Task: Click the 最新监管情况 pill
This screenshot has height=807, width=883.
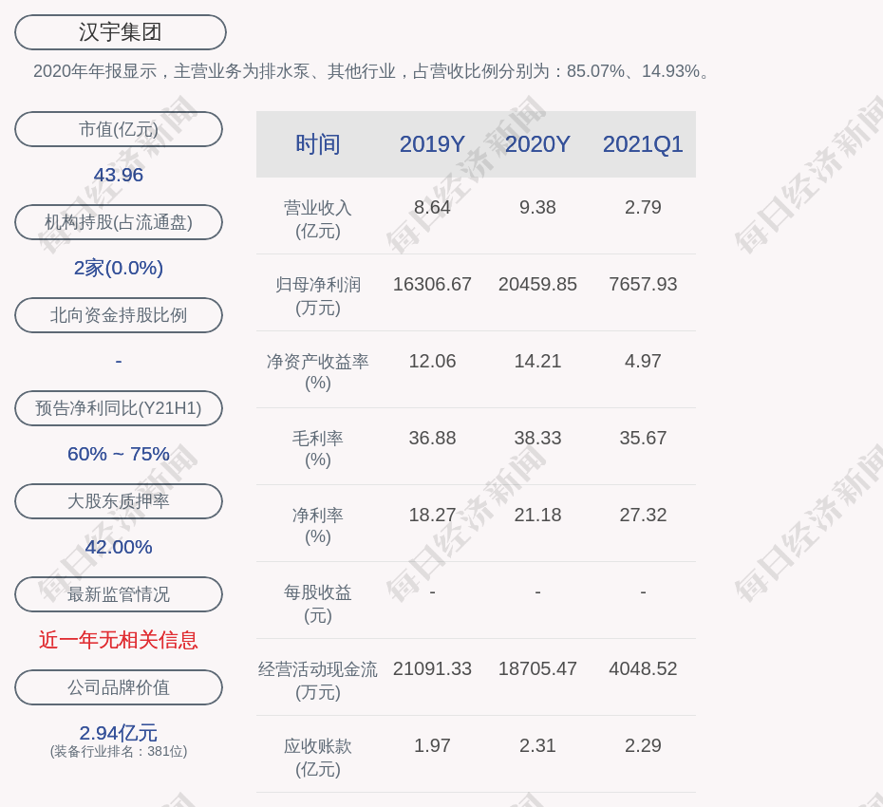Action: [x=119, y=594]
